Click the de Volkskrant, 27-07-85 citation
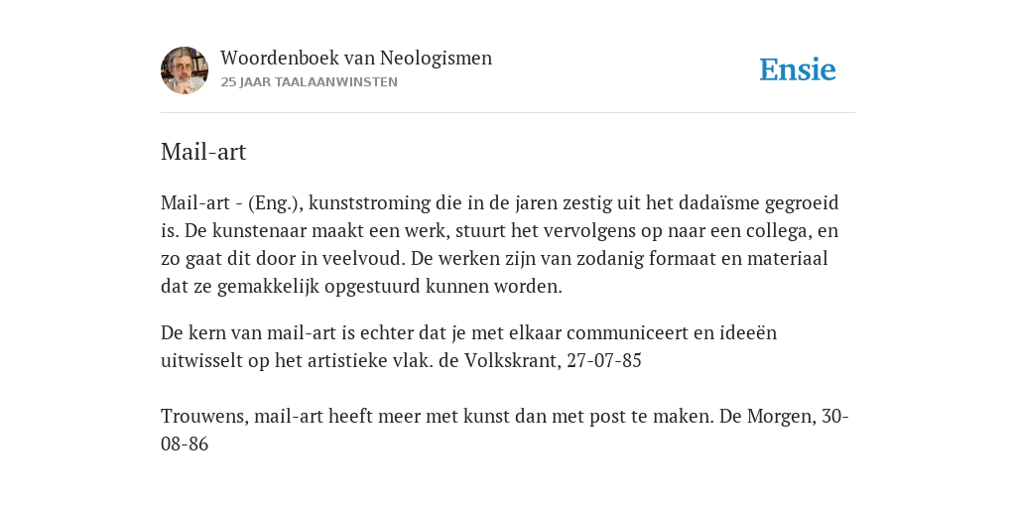The image size is (1016, 508). pos(540,360)
